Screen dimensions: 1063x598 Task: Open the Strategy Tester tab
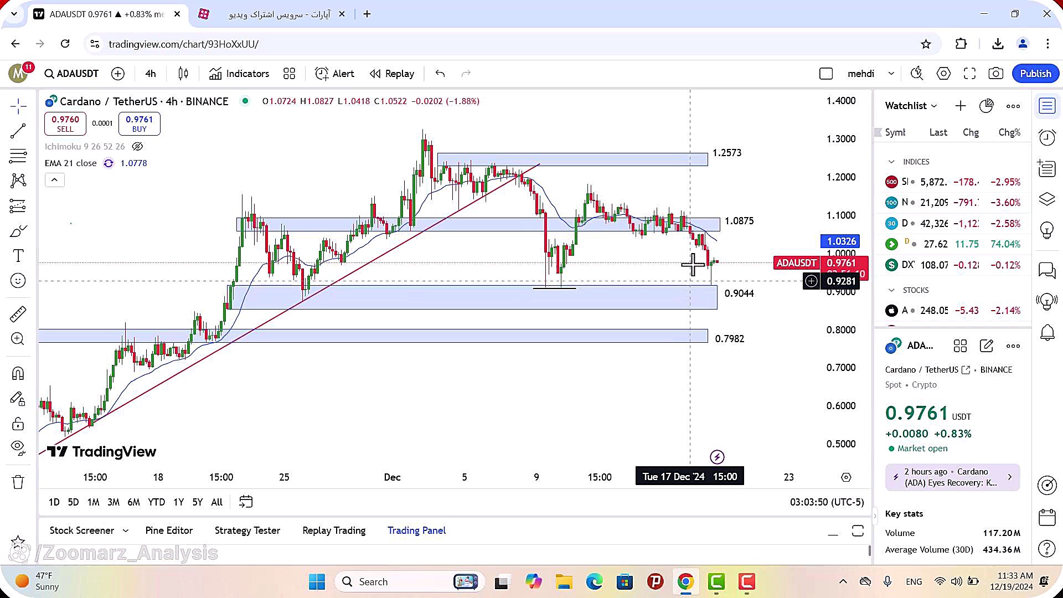(247, 530)
